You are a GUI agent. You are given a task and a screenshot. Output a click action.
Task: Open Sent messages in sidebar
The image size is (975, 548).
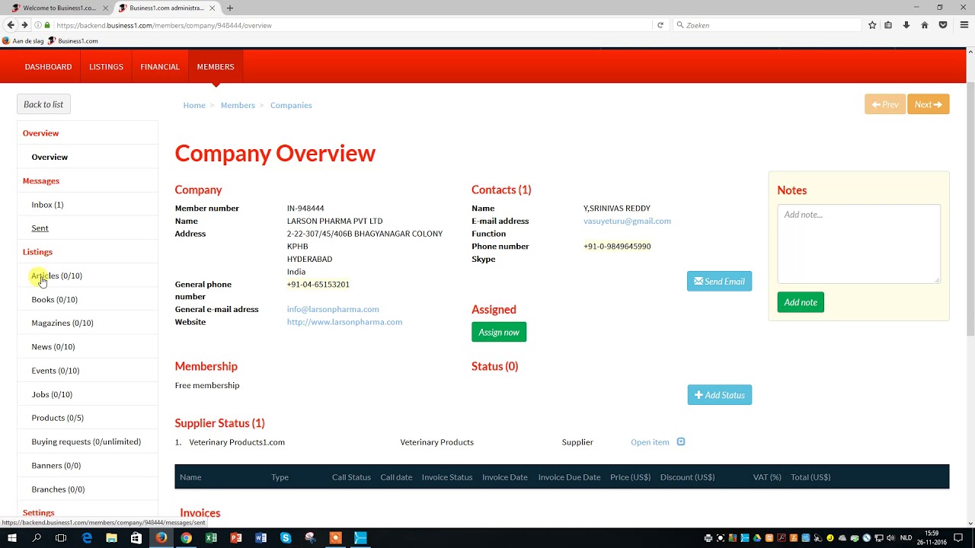tap(40, 228)
